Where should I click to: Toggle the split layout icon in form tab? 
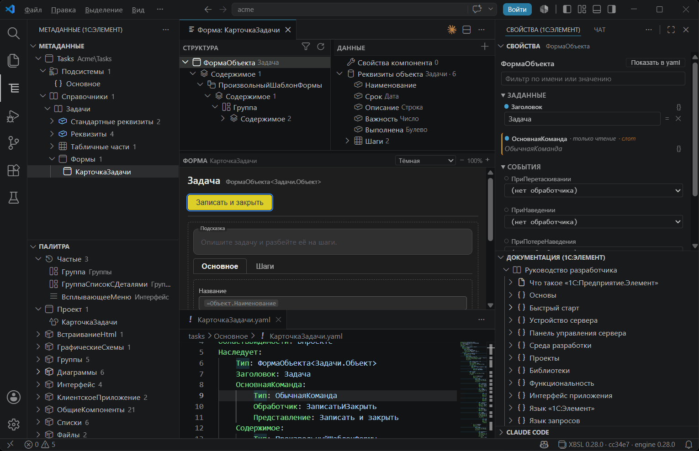click(466, 30)
